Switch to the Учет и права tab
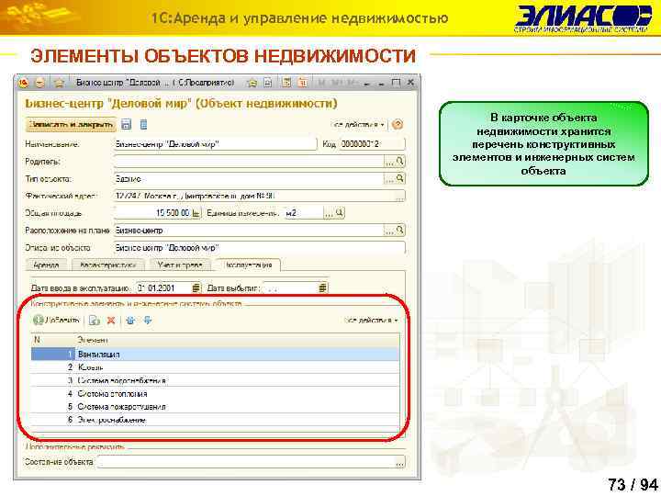The width and height of the screenshot is (661, 496). pyautogui.click(x=180, y=265)
